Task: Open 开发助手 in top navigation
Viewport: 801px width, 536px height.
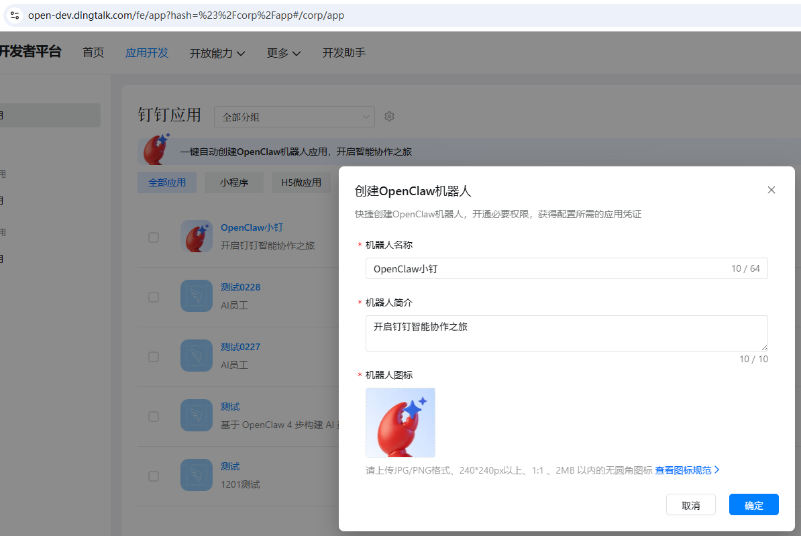Action: 343,52
